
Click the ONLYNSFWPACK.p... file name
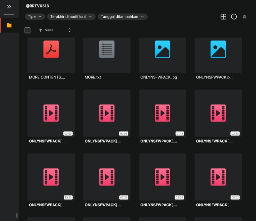[214, 77]
